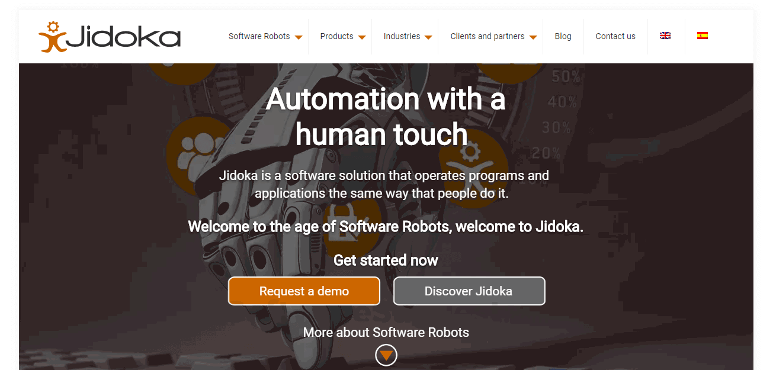Click the Welcome to the age of Software Robots line
This screenshot has width=773, height=370.
tap(386, 227)
